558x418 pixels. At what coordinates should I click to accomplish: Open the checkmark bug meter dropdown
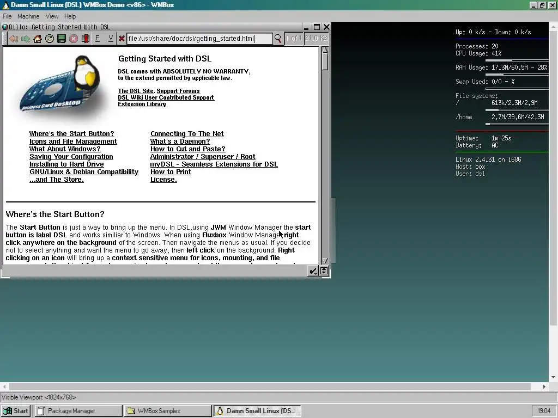point(313,271)
